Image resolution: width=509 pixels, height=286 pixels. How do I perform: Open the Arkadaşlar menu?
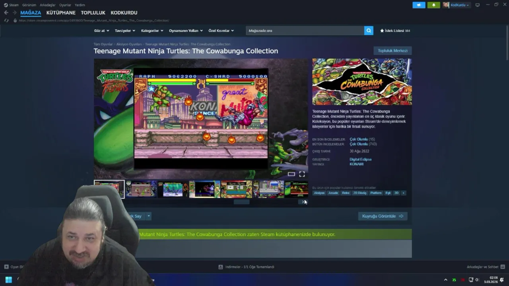[x=47, y=5]
